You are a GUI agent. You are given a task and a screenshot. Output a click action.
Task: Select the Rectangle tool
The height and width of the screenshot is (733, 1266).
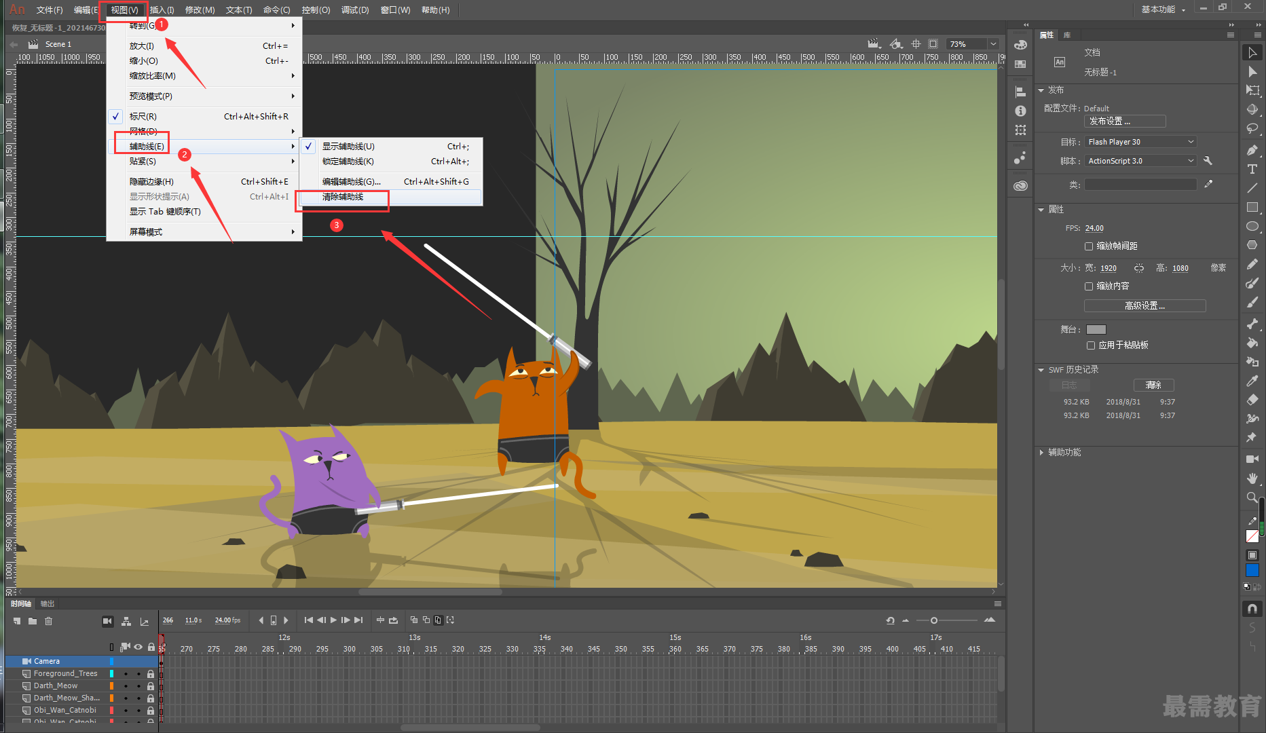[x=1252, y=207]
